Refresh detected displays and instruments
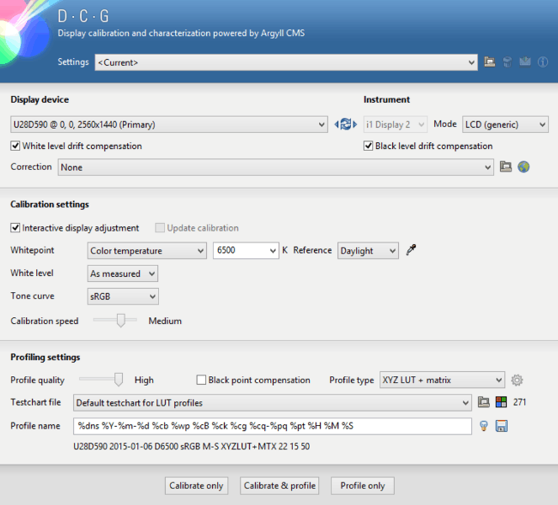 tap(346, 125)
